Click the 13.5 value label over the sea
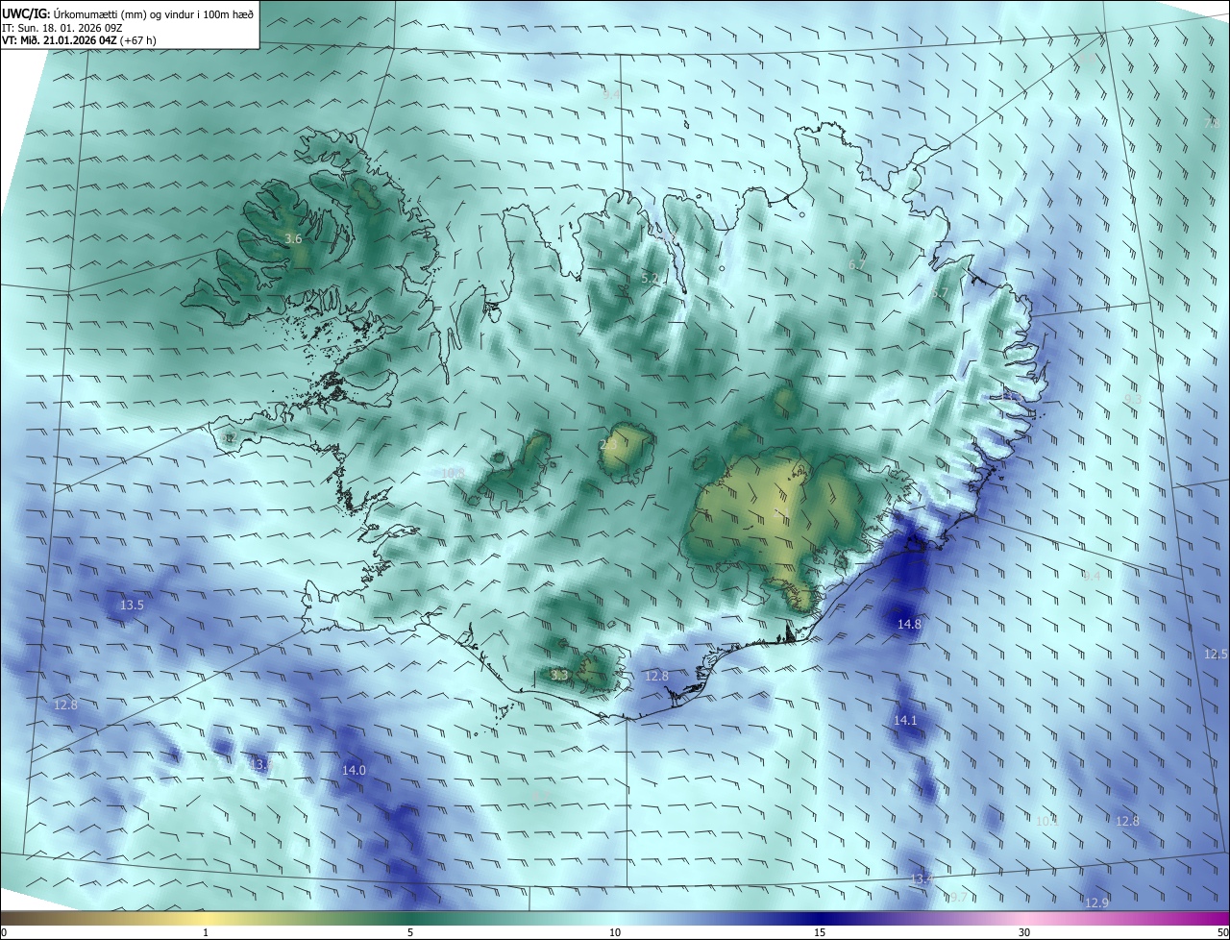1230x940 pixels. 132,606
